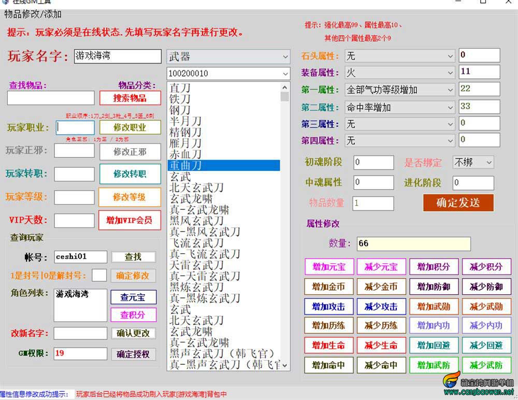Click the 确认更改 rename button

click(133, 333)
